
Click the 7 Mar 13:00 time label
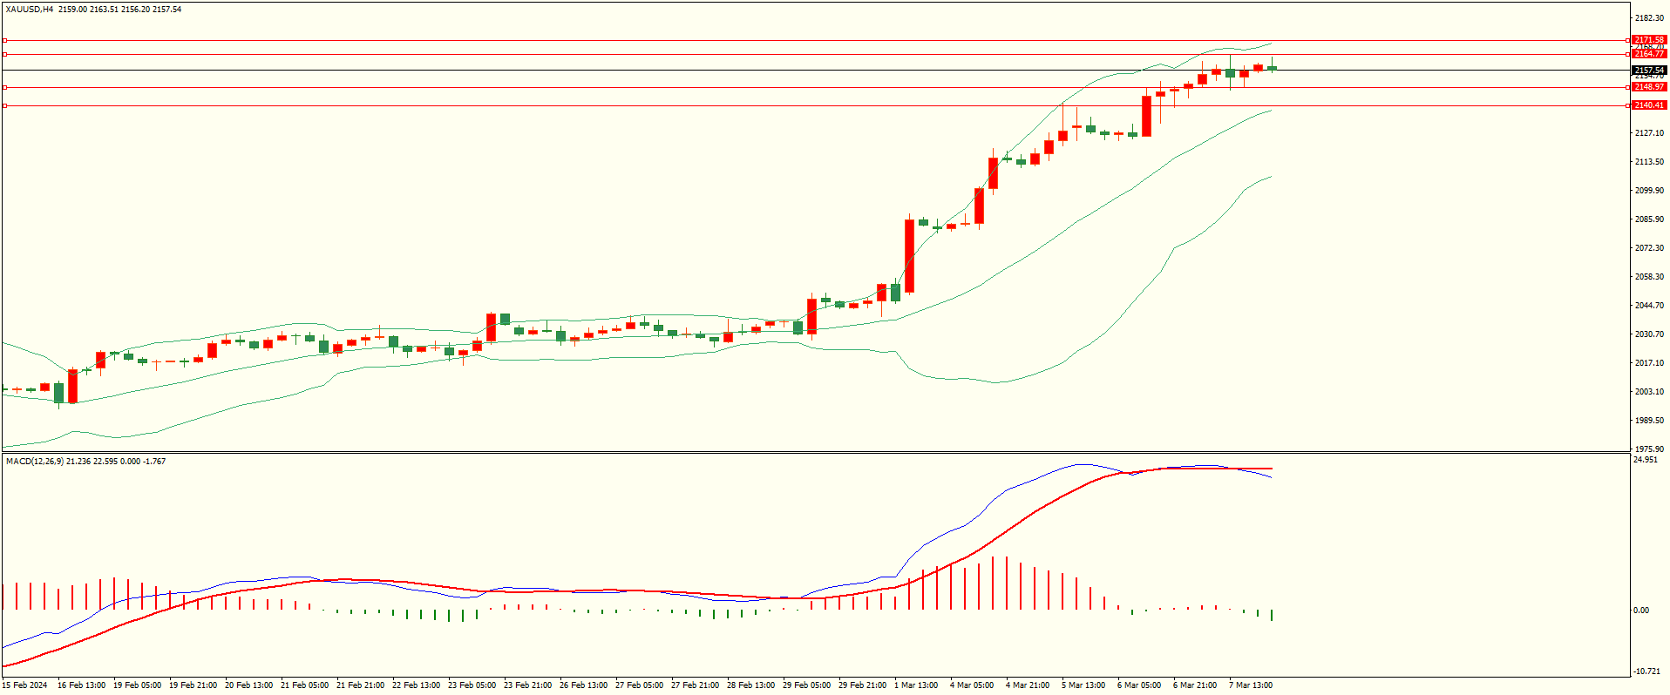click(x=1251, y=685)
